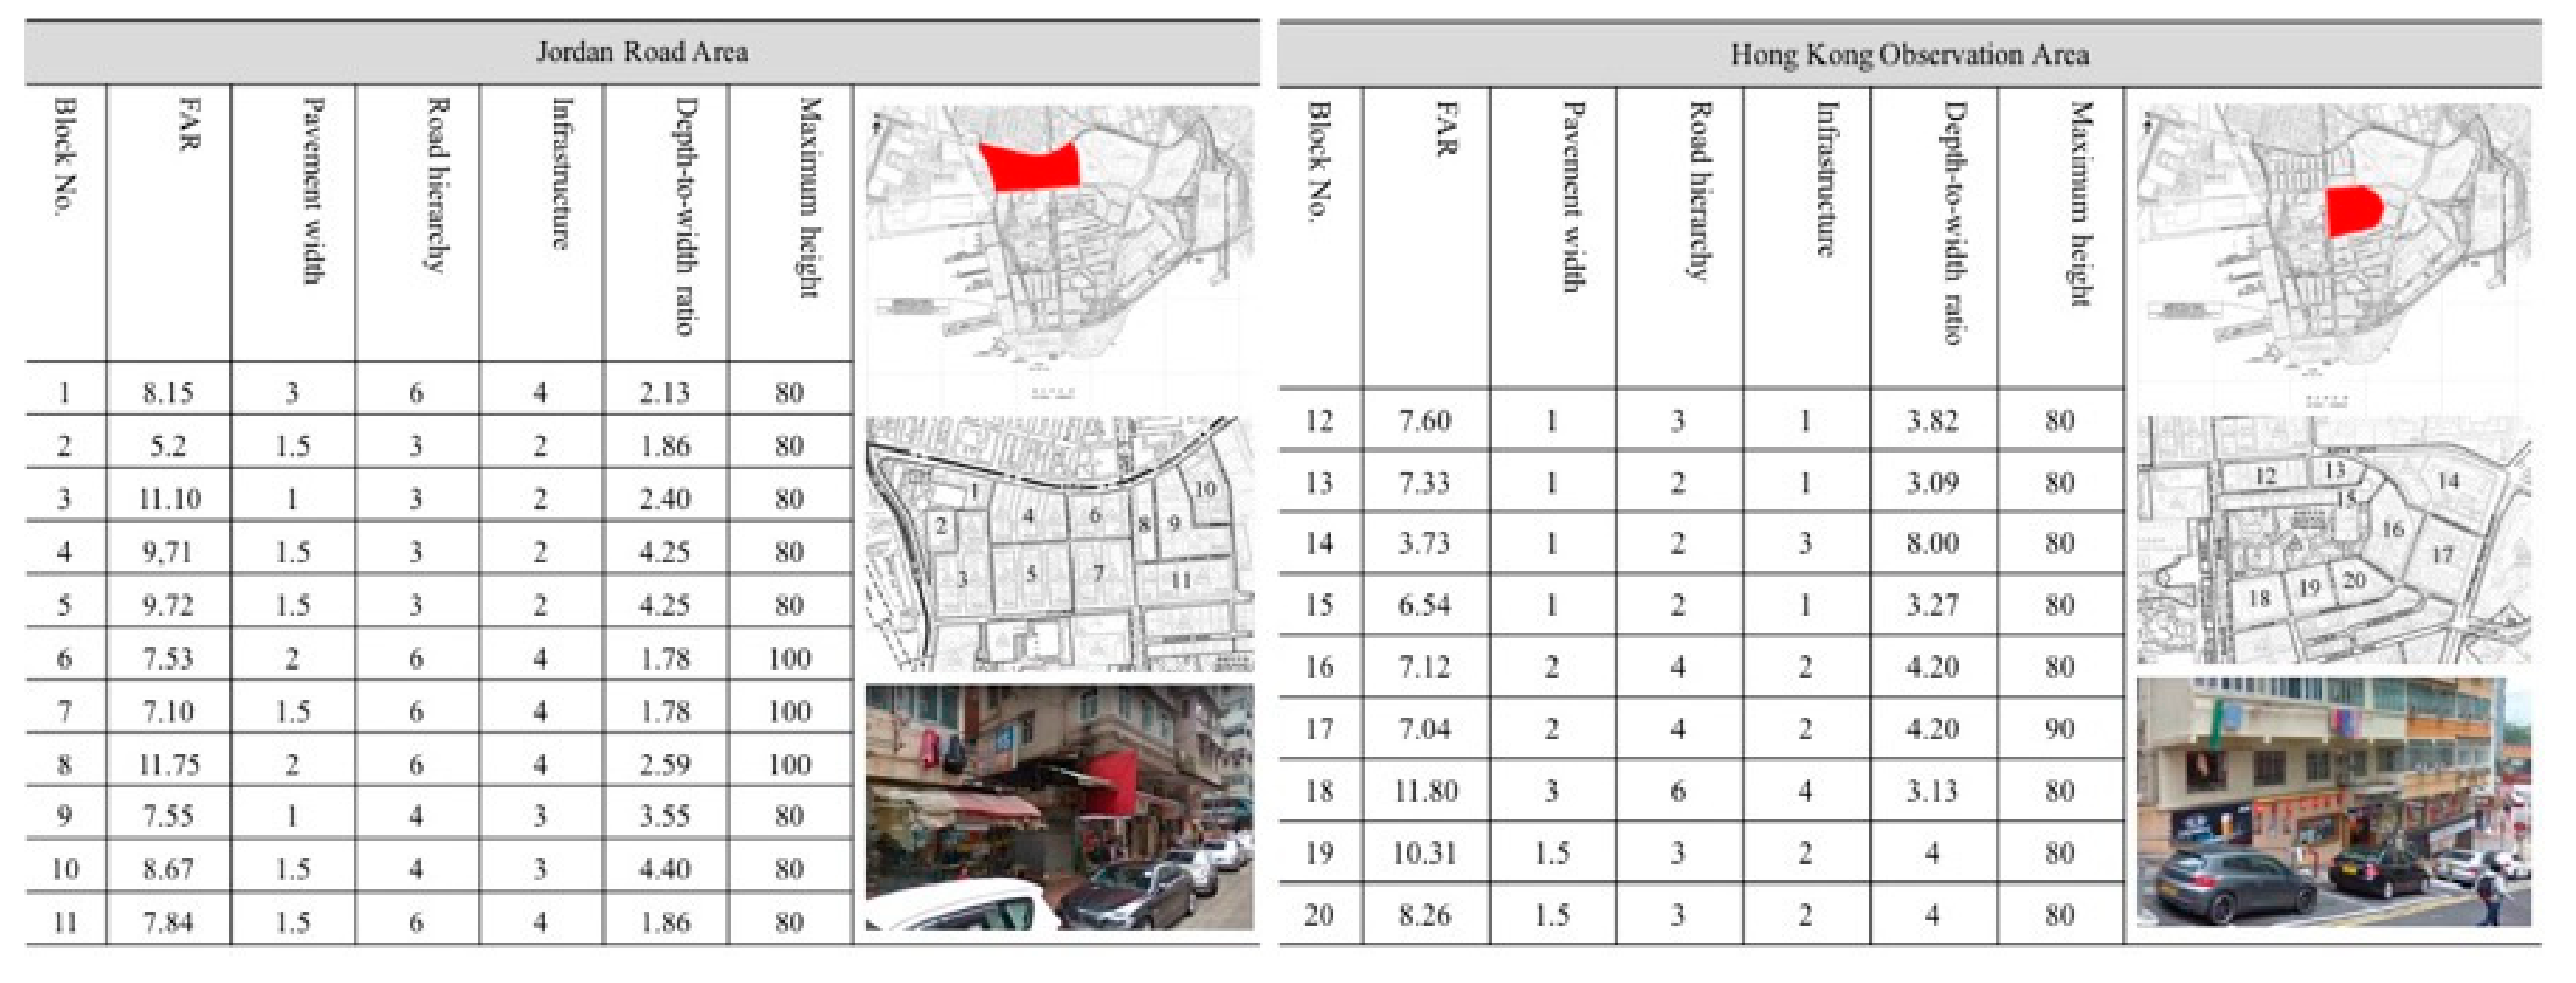2576x983 pixels.
Task: Select Block No. 11 row label
Action: tap(65, 921)
